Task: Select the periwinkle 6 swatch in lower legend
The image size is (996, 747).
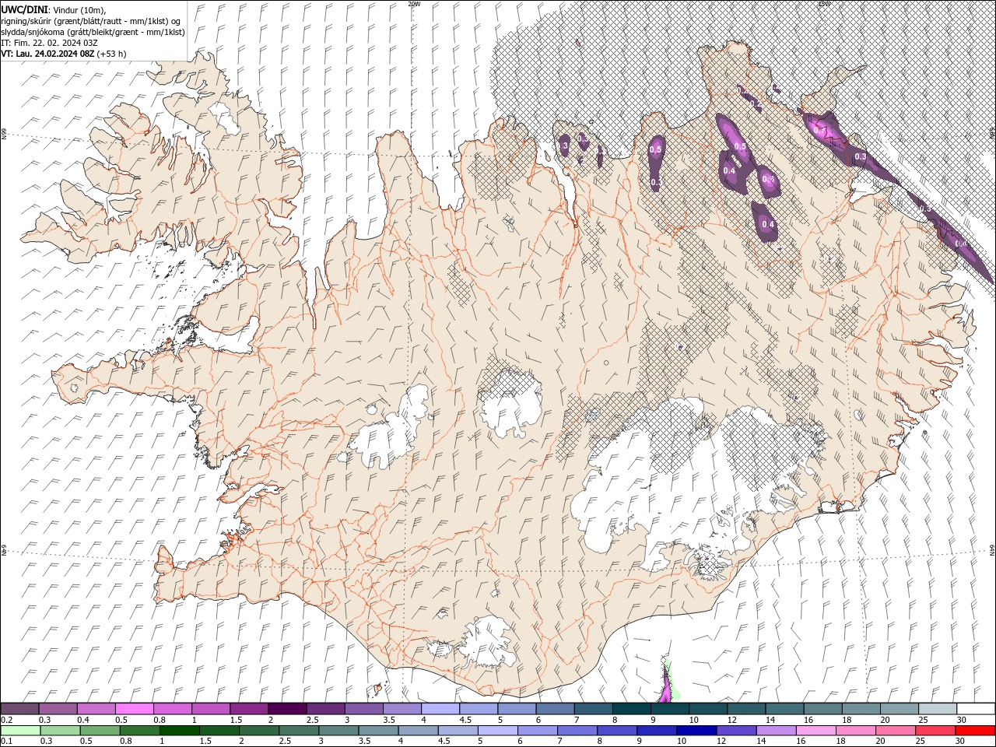Action: coord(536,731)
